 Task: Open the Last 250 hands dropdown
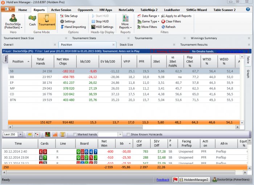[20, 135]
